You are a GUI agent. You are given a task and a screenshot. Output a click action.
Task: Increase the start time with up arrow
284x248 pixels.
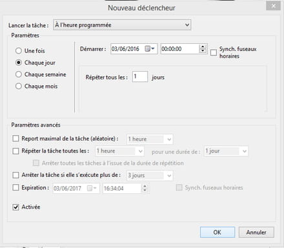[x=203, y=46]
